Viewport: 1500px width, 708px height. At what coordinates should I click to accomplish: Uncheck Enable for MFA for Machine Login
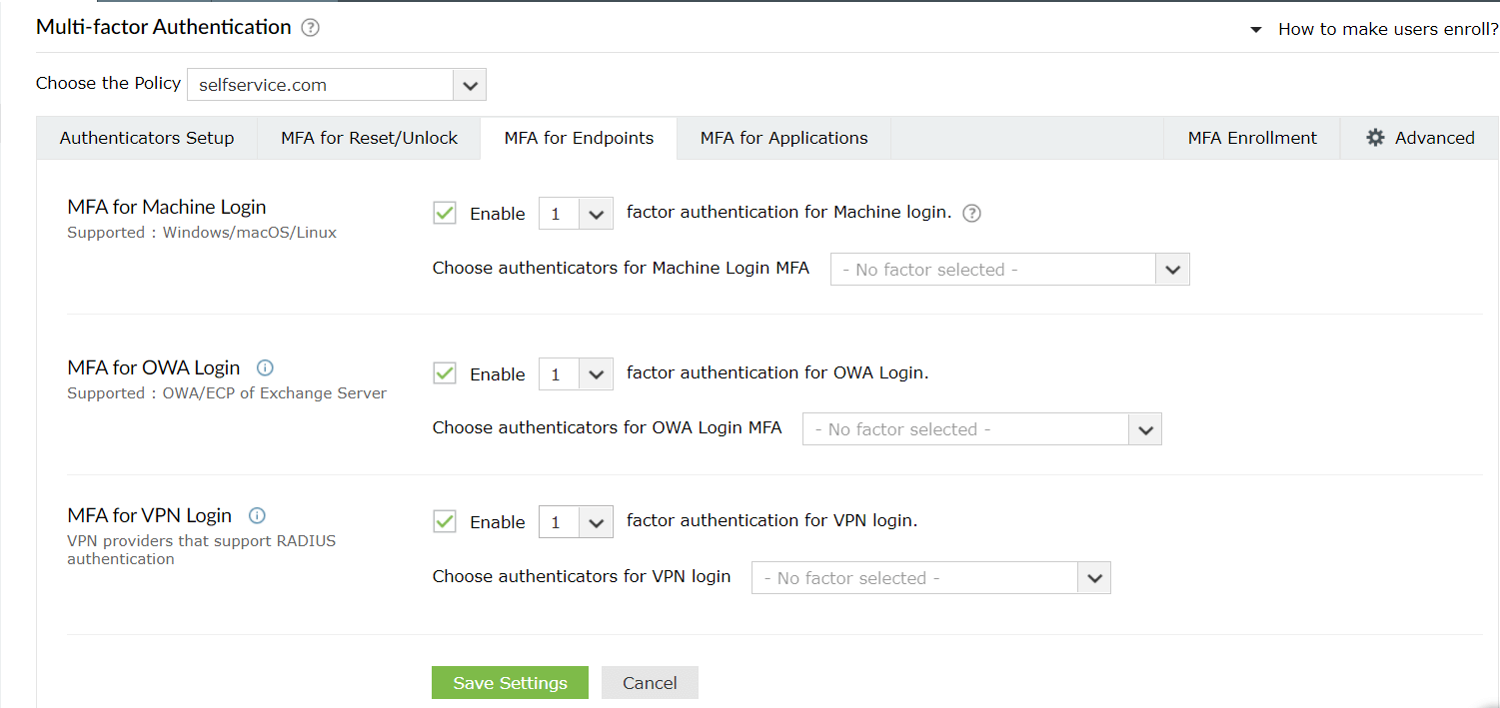[444, 213]
